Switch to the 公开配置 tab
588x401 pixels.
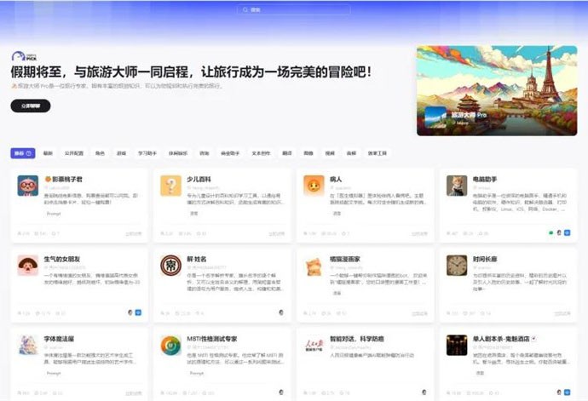(x=74, y=153)
